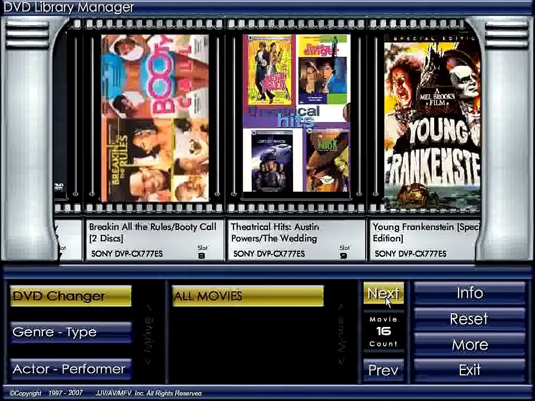Select the Breakin All the Rules/Booty Call cover
This screenshot has width=535, height=401.
tap(155, 118)
